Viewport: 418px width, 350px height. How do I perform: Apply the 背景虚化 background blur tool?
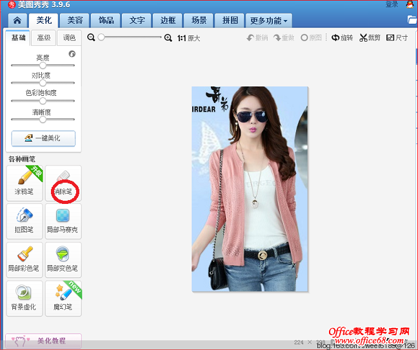25,298
